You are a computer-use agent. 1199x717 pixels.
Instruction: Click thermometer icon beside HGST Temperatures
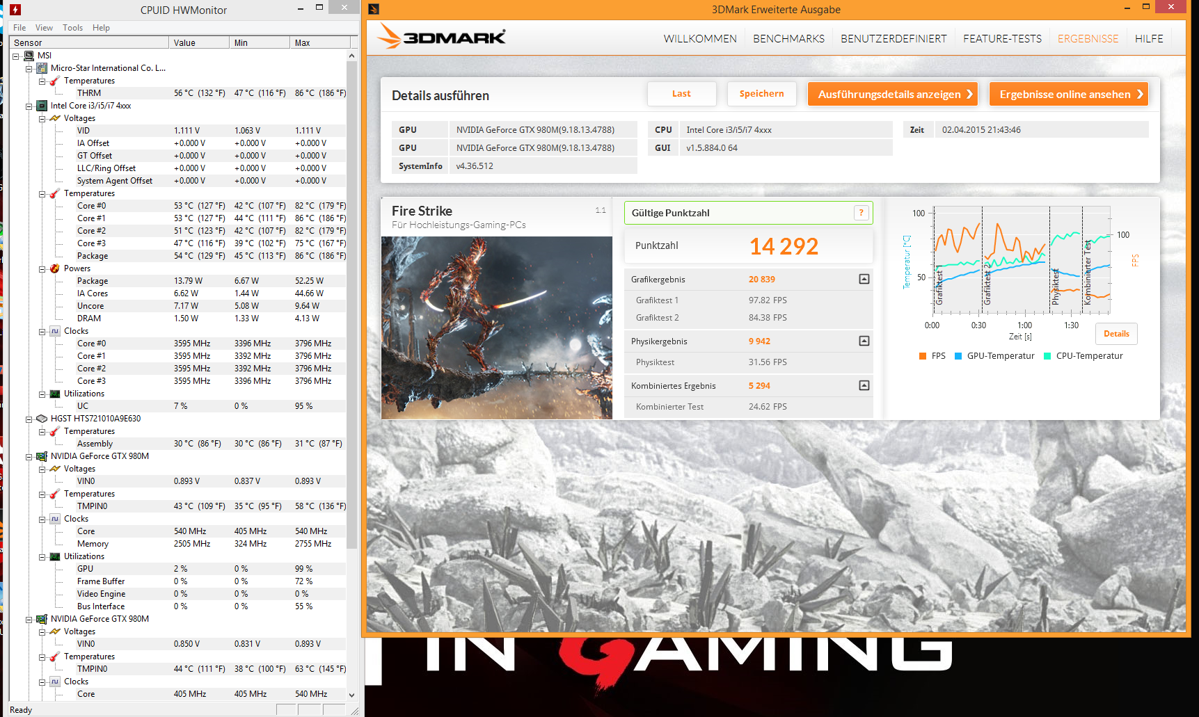click(55, 431)
